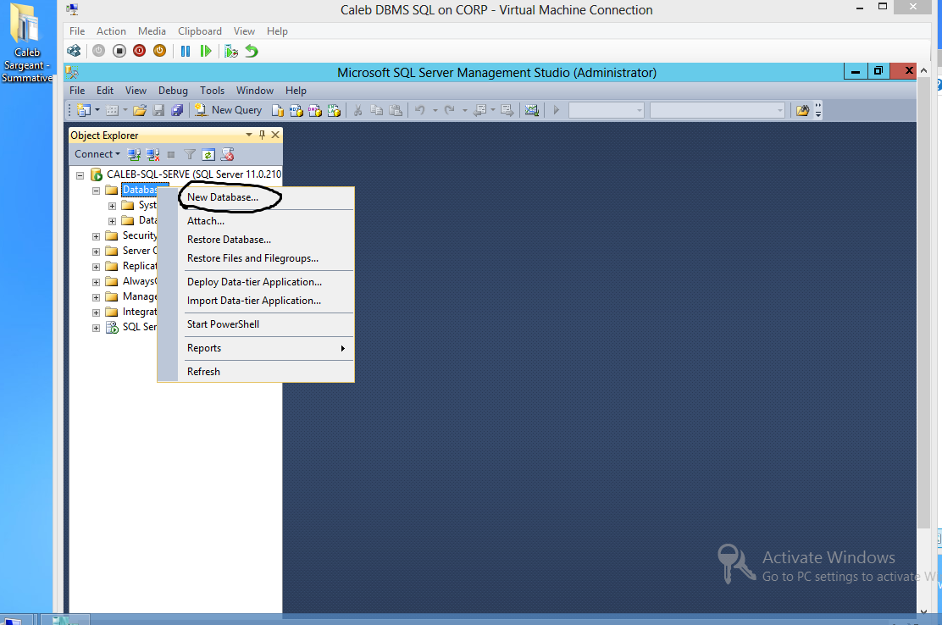Click the grey Start VM power icon

click(98, 51)
